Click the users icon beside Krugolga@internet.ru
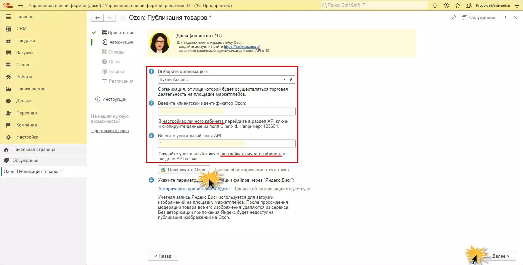 point(469,5)
